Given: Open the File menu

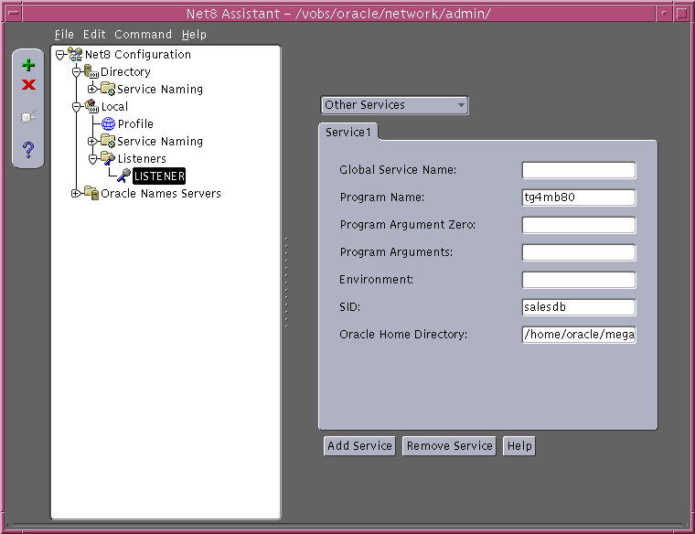Looking at the screenshot, I should coord(63,34).
